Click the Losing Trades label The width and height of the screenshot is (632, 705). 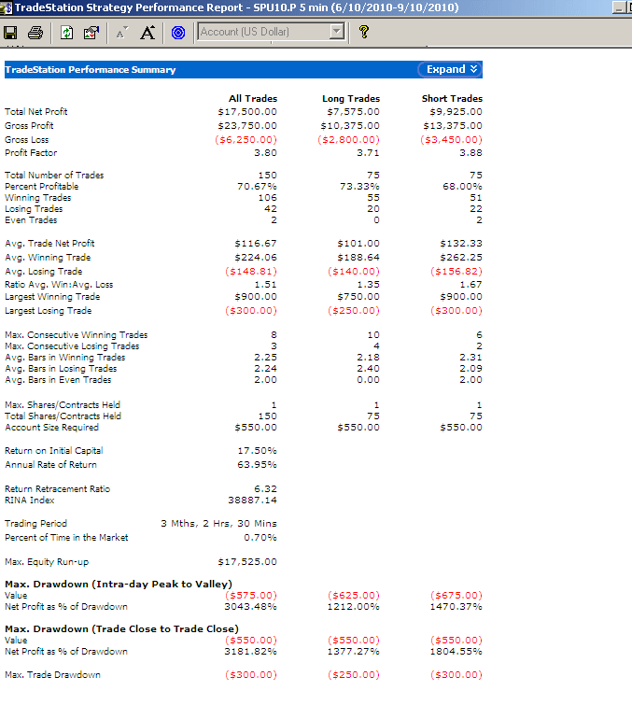click(x=34, y=208)
